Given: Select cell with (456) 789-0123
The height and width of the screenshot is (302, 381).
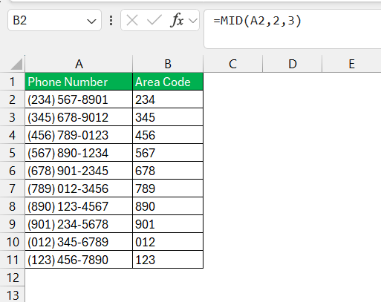Looking at the screenshot, I should (79, 135).
